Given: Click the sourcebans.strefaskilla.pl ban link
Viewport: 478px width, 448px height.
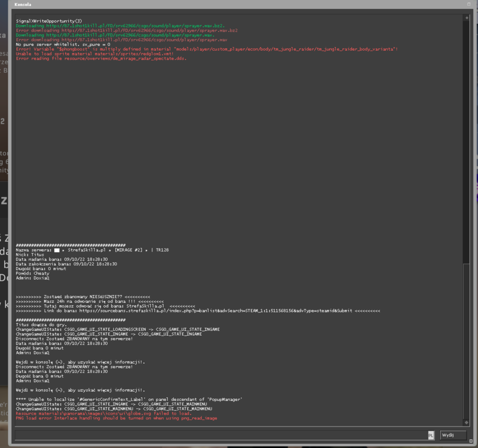Looking at the screenshot, I should coord(216,311).
